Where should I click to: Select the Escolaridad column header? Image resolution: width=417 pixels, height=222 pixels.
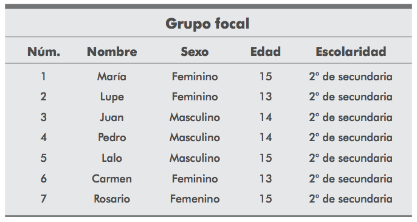click(351, 52)
